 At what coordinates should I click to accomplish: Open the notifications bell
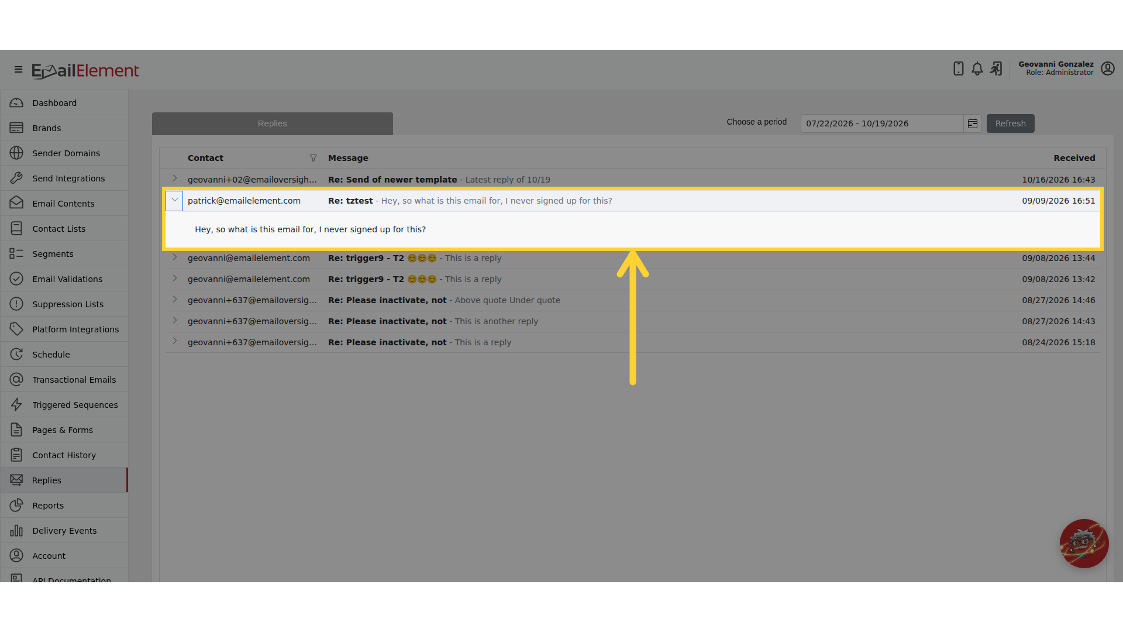coord(977,69)
